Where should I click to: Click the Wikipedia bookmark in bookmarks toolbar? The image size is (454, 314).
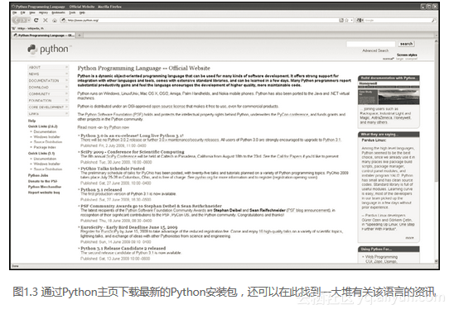coord(28,28)
